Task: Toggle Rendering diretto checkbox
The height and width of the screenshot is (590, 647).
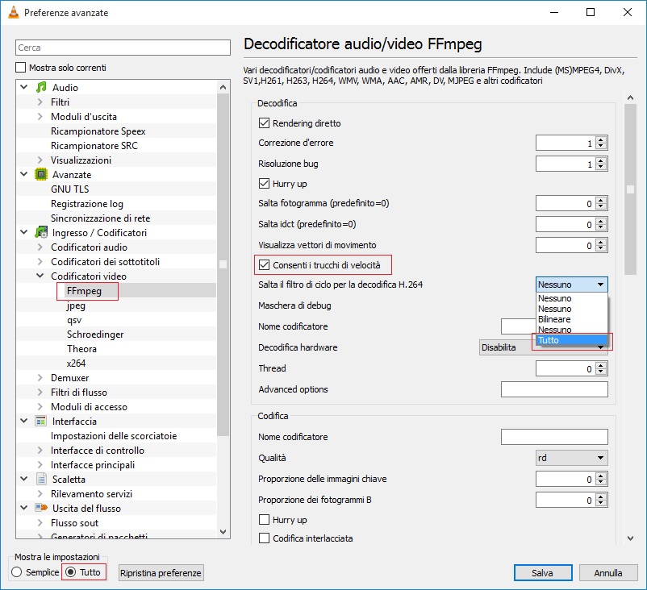Action: (264, 123)
